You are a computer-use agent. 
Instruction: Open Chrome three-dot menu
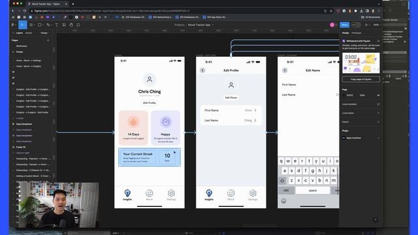pyautogui.click(x=379, y=11)
